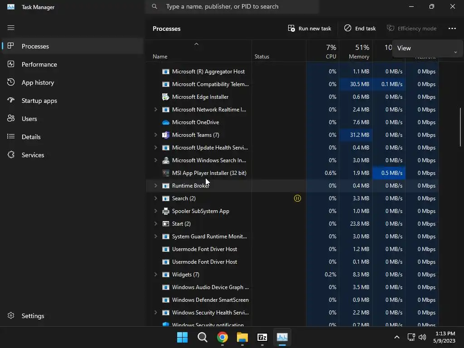464x348 pixels.
Task: Open the Windows Start menu on taskbar
Action: [x=182, y=337]
